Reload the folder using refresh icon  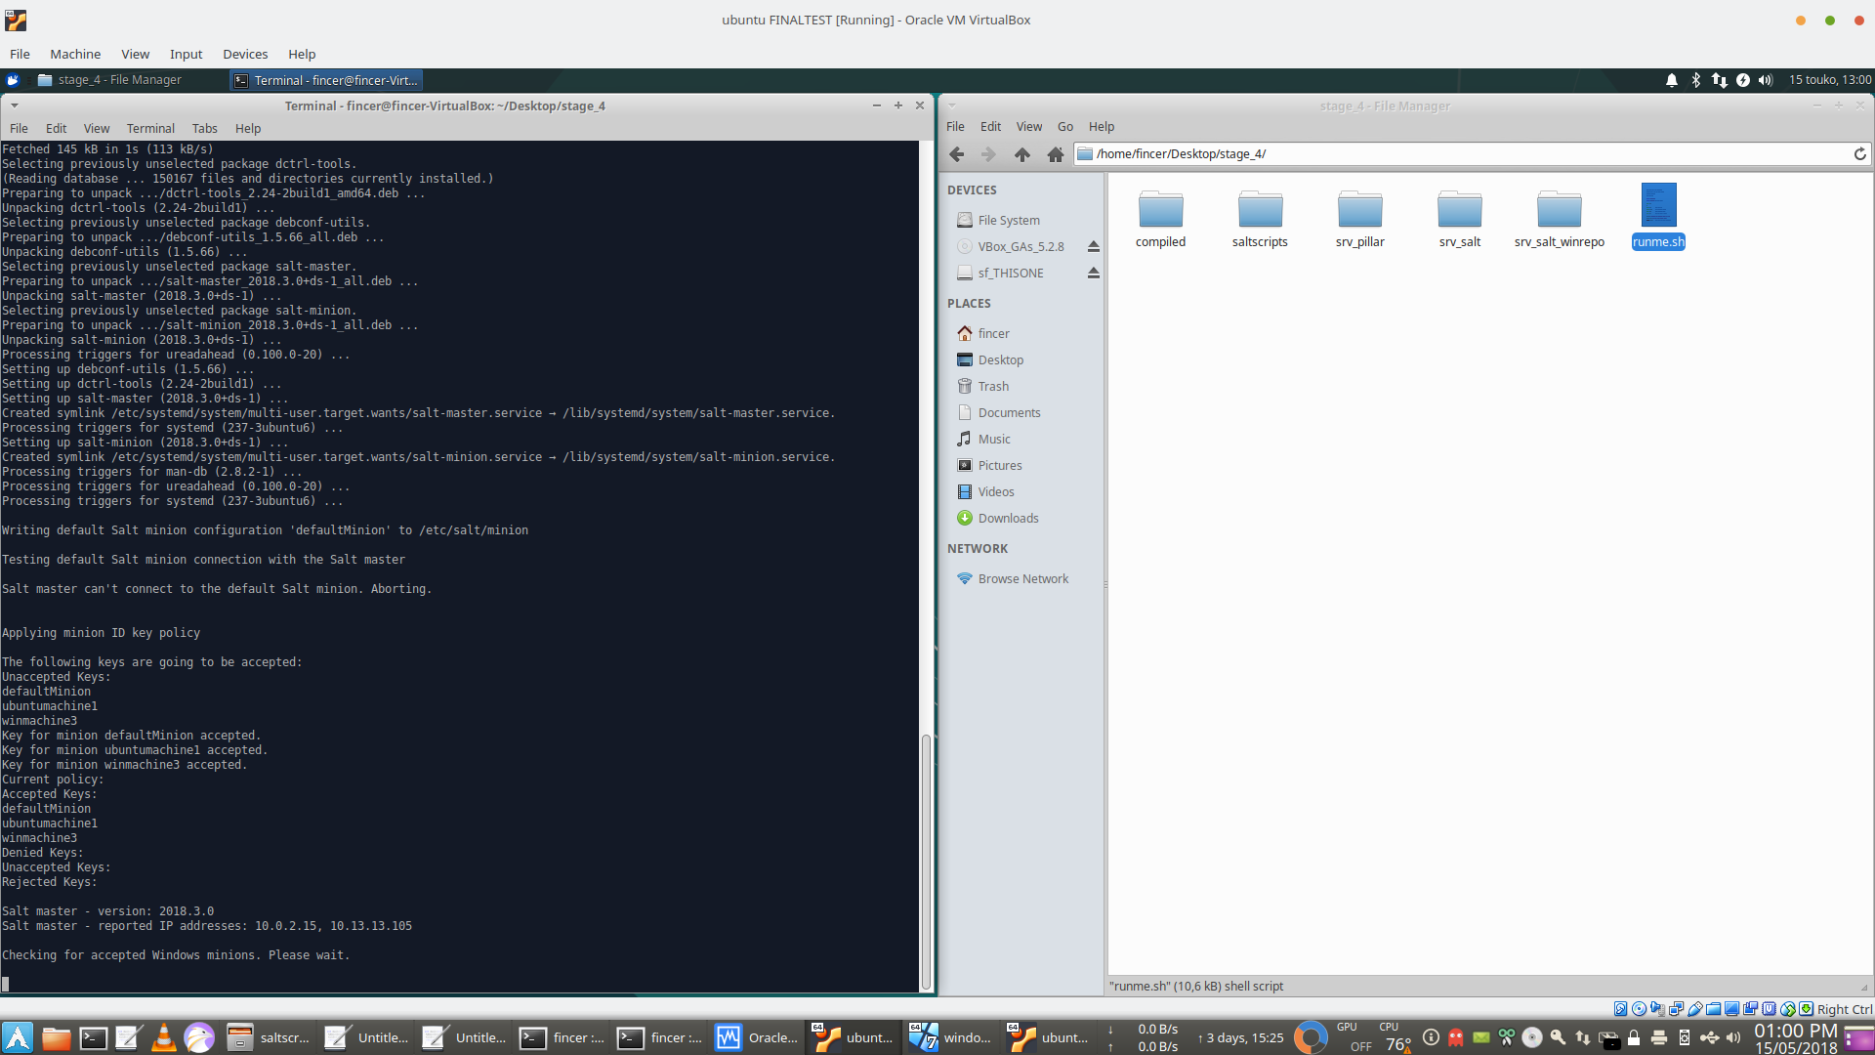click(1859, 154)
